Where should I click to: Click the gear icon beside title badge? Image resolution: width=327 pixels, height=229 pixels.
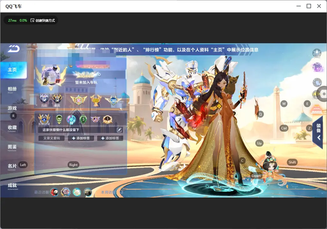click(99, 74)
